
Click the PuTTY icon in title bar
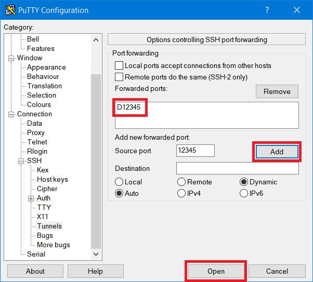10,10
